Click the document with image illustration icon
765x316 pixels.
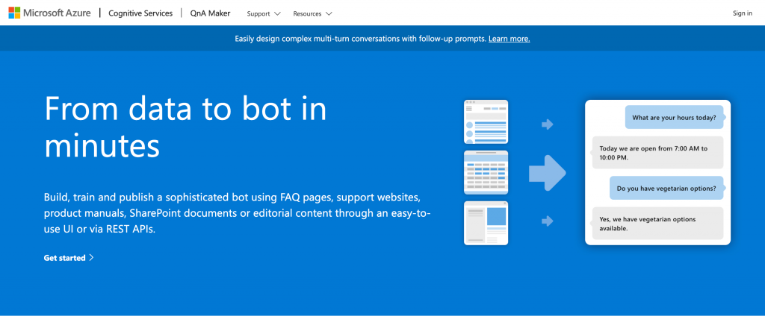pos(486,223)
